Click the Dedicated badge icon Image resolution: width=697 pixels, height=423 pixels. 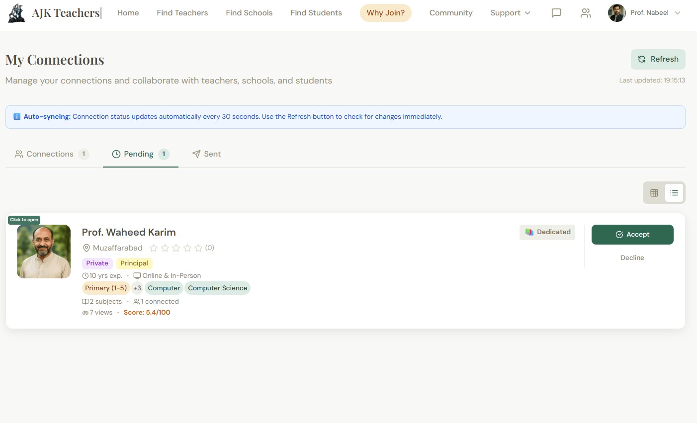point(529,232)
